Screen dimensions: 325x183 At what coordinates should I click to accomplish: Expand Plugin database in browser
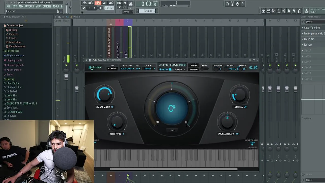pyautogui.click(x=15, y=55)
